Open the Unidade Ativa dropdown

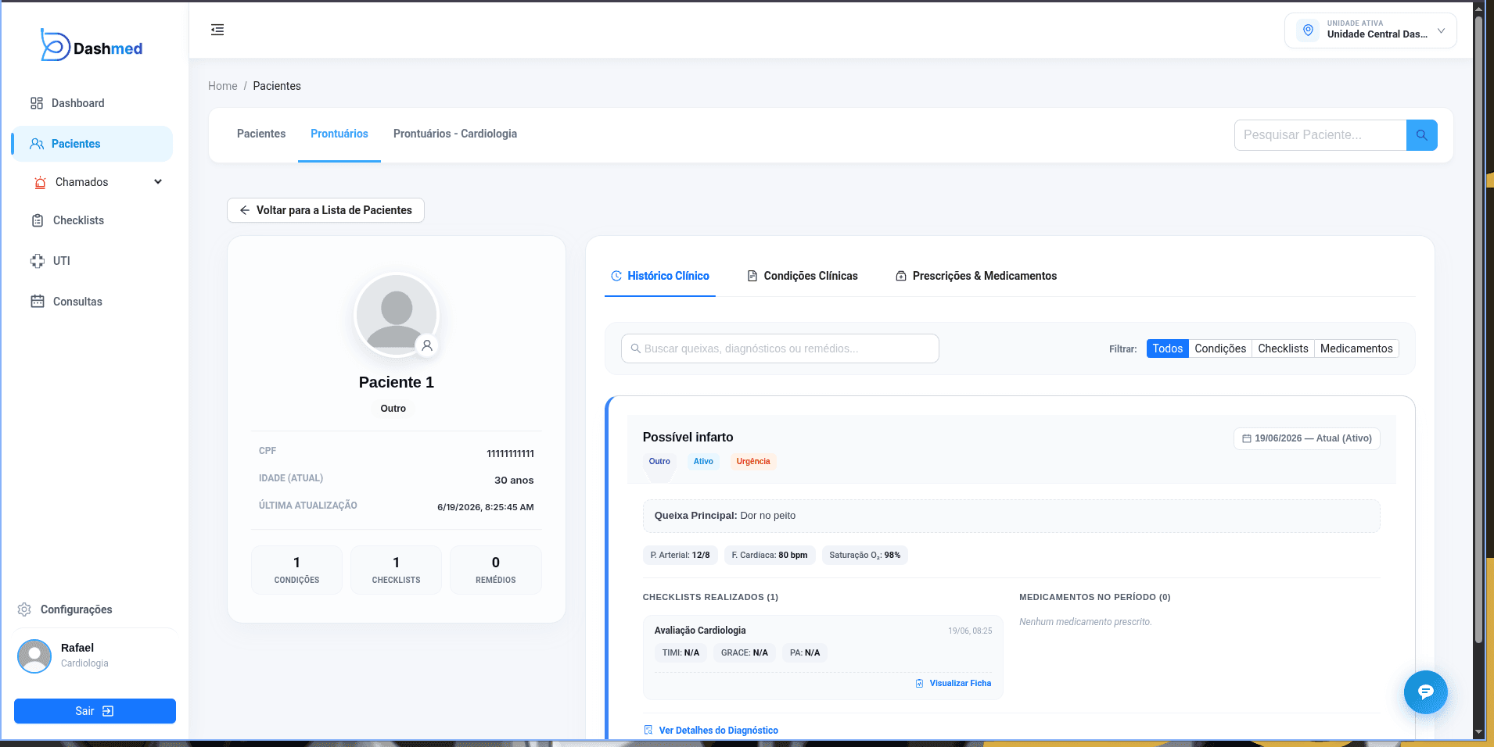pyautogui.click(x=1370, y=30)
